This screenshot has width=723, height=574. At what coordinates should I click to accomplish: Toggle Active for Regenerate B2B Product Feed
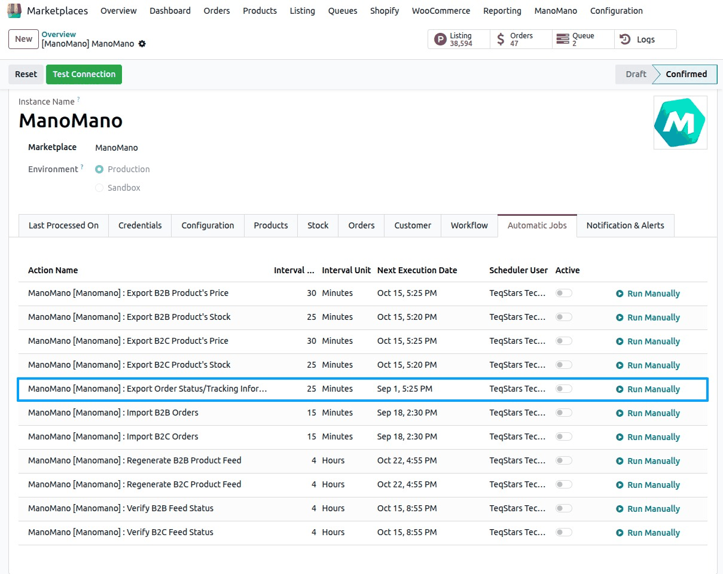(564, 460)
